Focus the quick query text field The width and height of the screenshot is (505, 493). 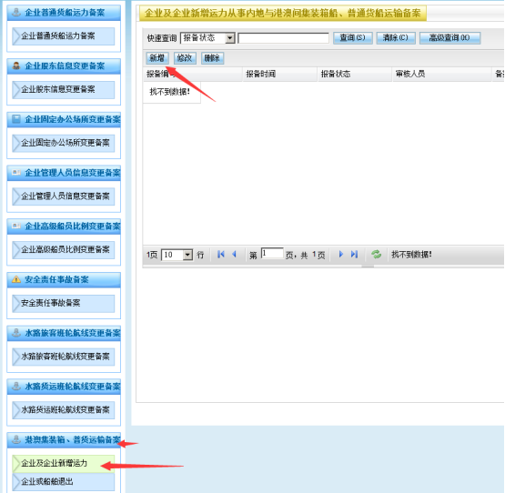pos(283,38)
